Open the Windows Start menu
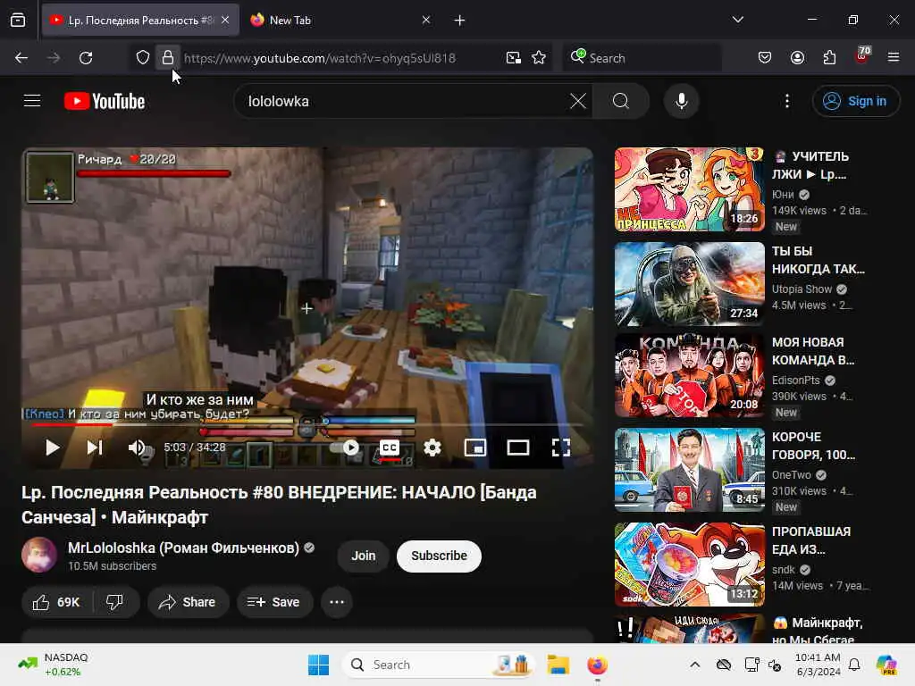Image resolution: width=915 pixels, height=686 pixels. [319, 665]
